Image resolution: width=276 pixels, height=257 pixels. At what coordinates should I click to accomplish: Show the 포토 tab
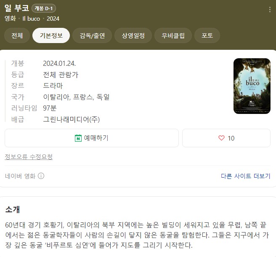(207, 35)
